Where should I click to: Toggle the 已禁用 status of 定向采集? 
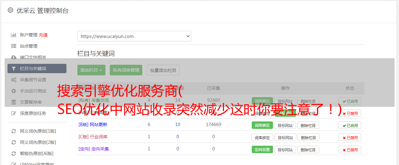tap(350, 149)
